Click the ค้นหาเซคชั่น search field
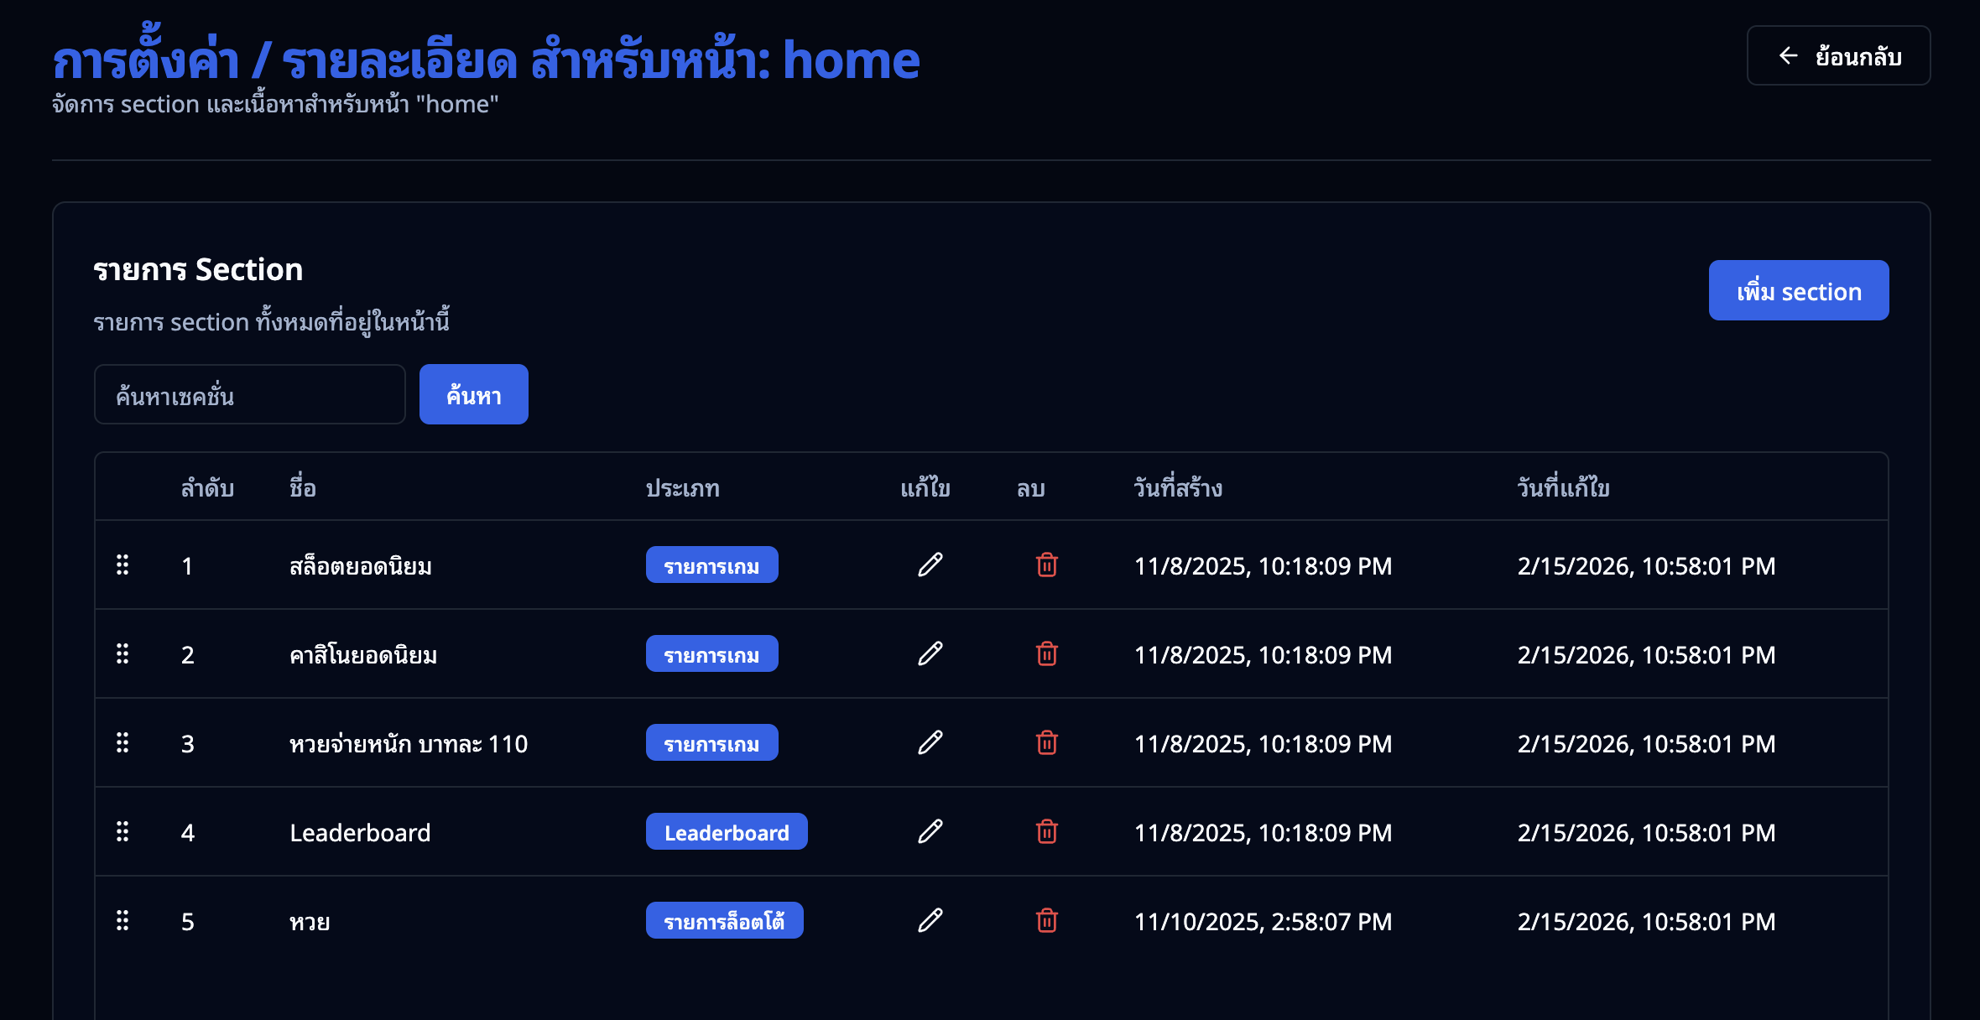Image resolution: width=1980 pixels, height=1020 pixels. point(249,394)
